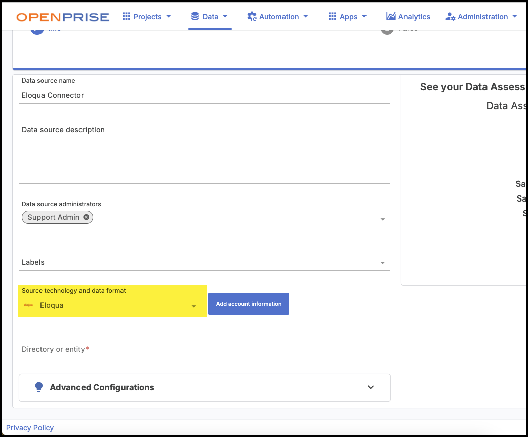Expand the Data dropdown arrow
The width and height of the screenshot is (528, 437).
[x=225, y=17]
